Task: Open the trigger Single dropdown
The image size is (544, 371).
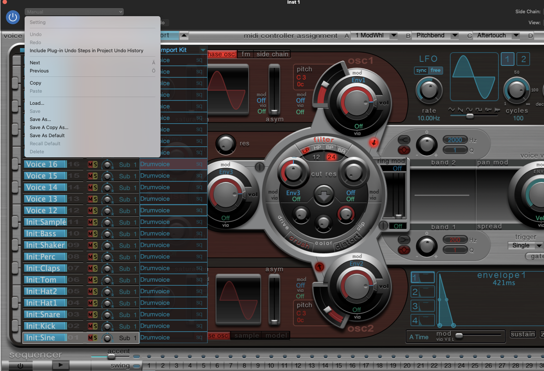Action: (525, 245)
